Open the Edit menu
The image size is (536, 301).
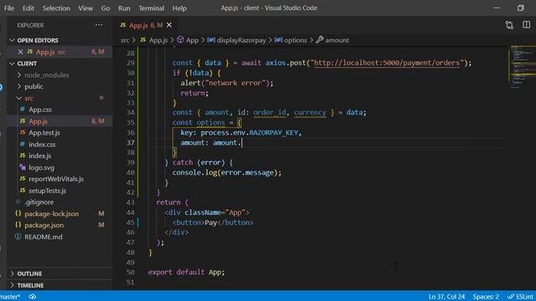28,8
